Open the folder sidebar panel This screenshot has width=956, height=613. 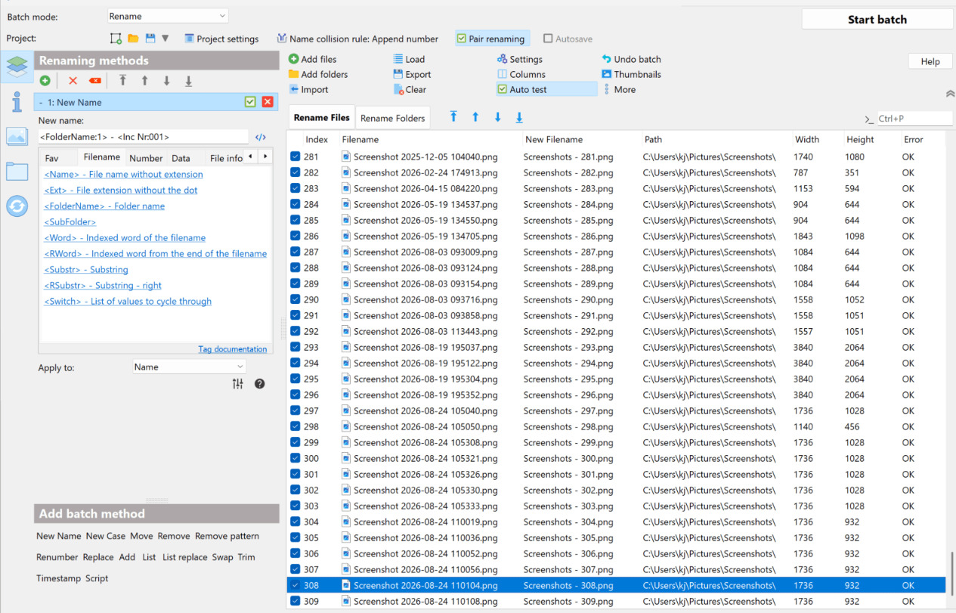point(17,171)
